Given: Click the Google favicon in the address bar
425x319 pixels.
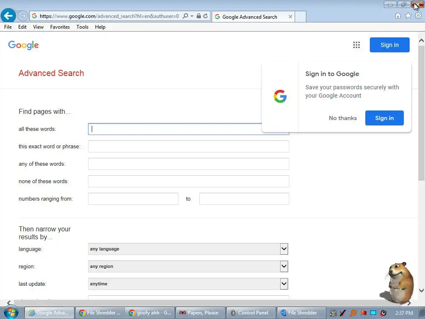Looking at the screenshot, I should click(34, 16).
